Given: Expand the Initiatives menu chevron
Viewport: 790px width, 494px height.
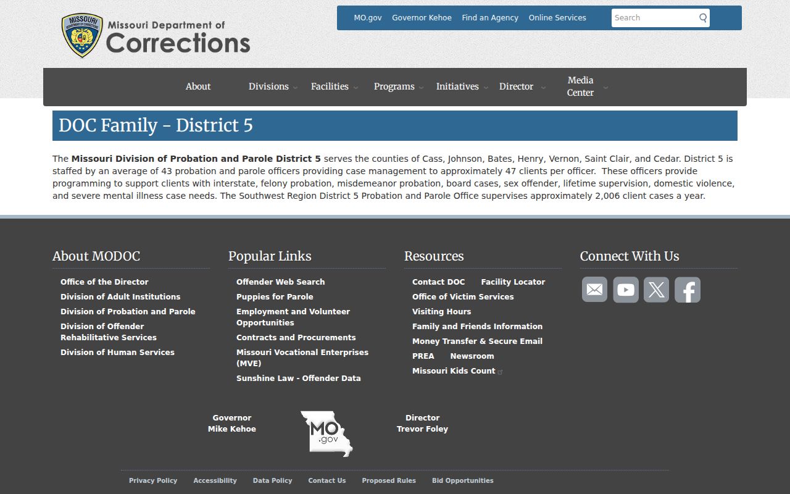Looking at the screenshot, I should [485, 88].
